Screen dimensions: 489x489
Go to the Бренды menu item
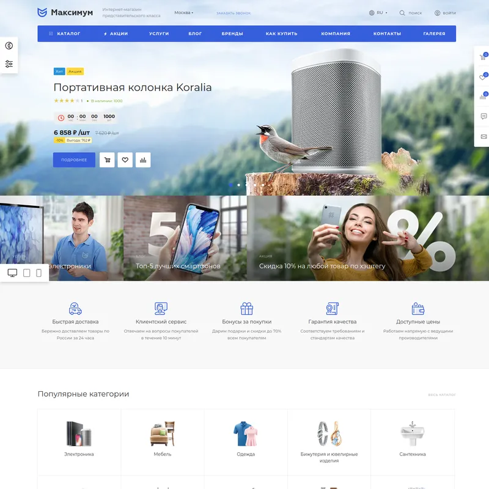pos(232,34)
